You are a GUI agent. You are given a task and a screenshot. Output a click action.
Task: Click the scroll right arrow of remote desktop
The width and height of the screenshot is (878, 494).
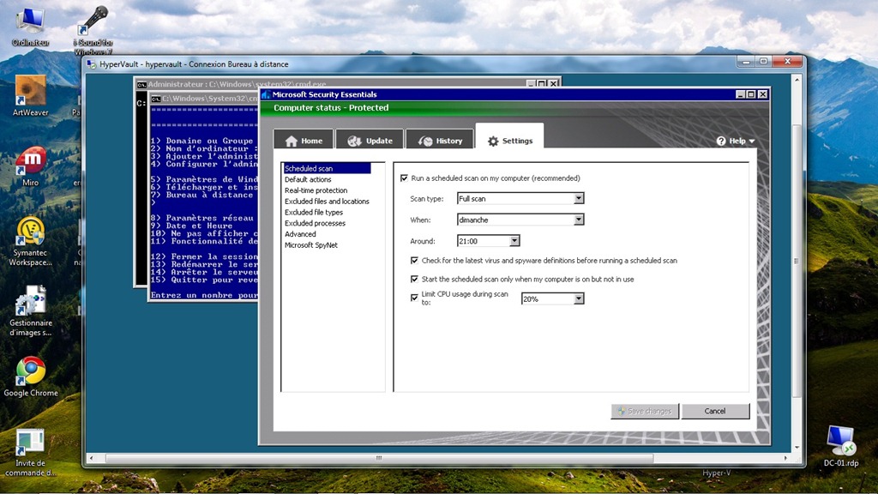pos(785,458)
